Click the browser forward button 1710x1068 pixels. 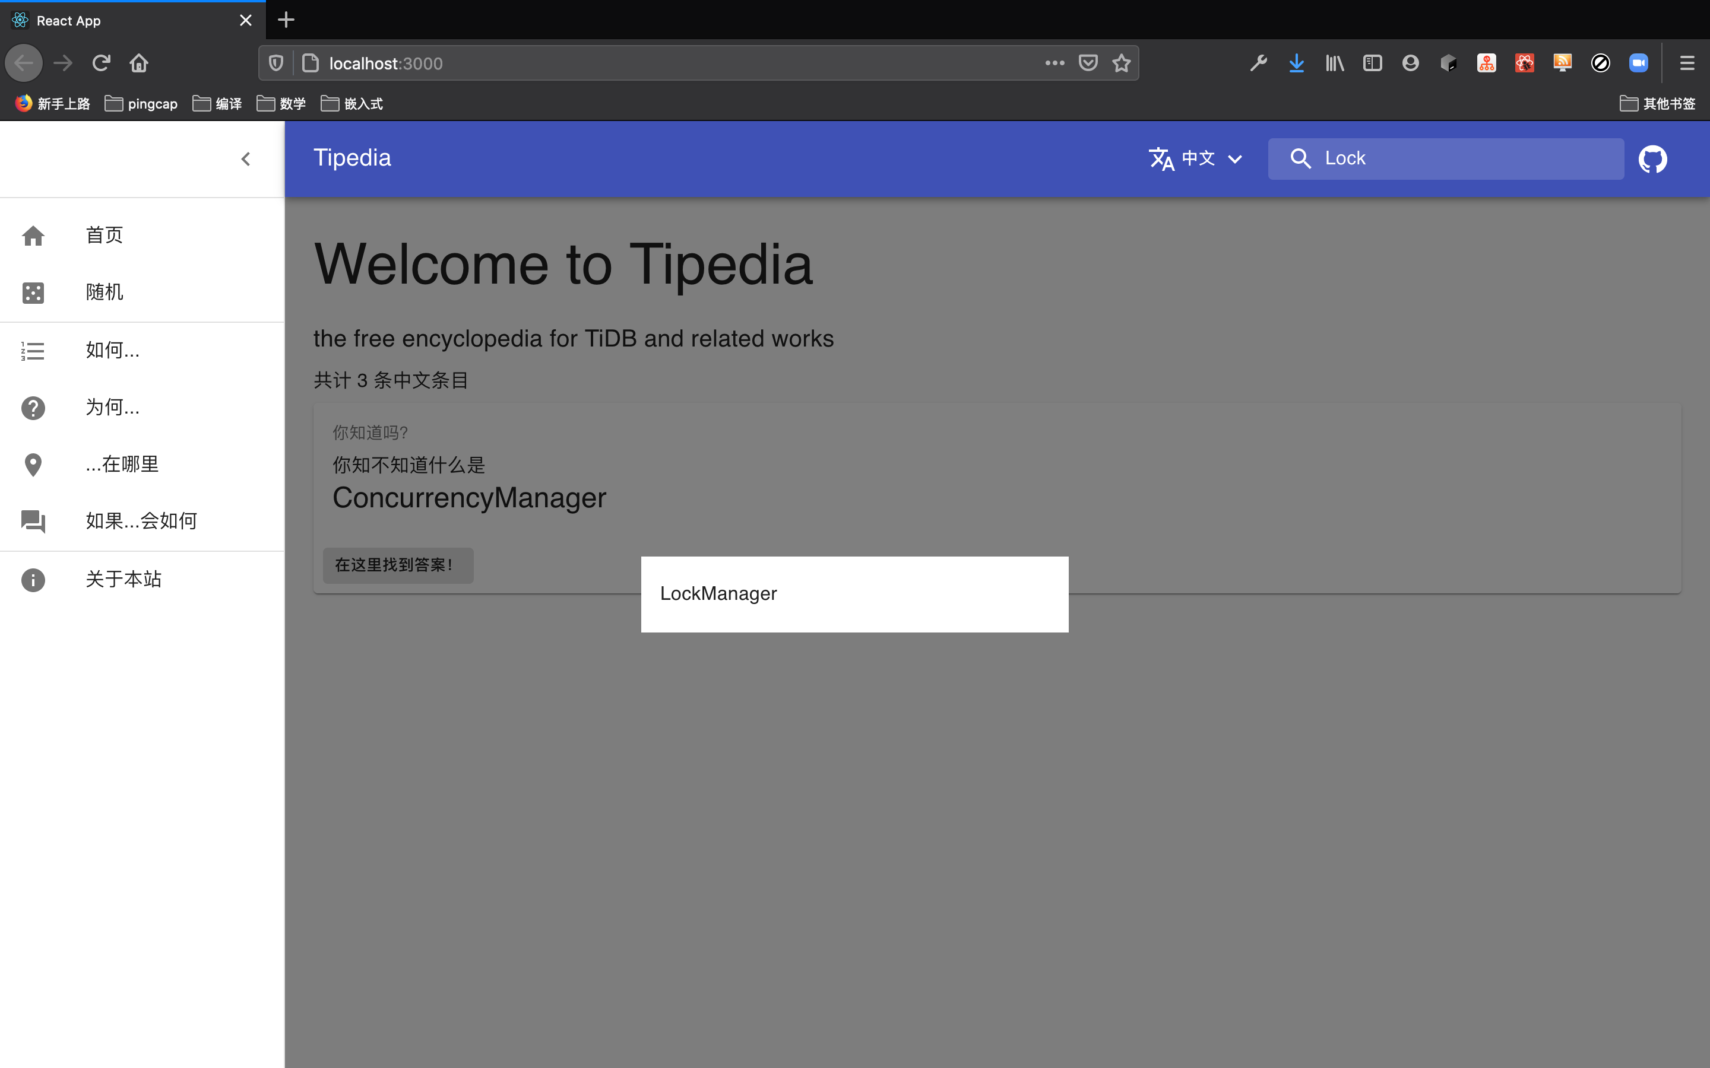click(63, 63)
